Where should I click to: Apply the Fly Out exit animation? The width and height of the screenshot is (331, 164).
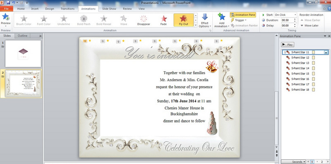(183, 20)
